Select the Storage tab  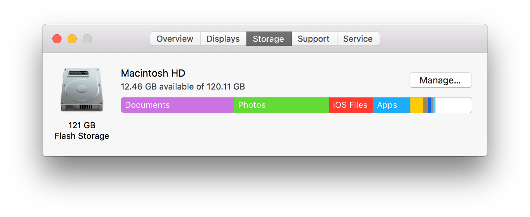click(268, 39)
